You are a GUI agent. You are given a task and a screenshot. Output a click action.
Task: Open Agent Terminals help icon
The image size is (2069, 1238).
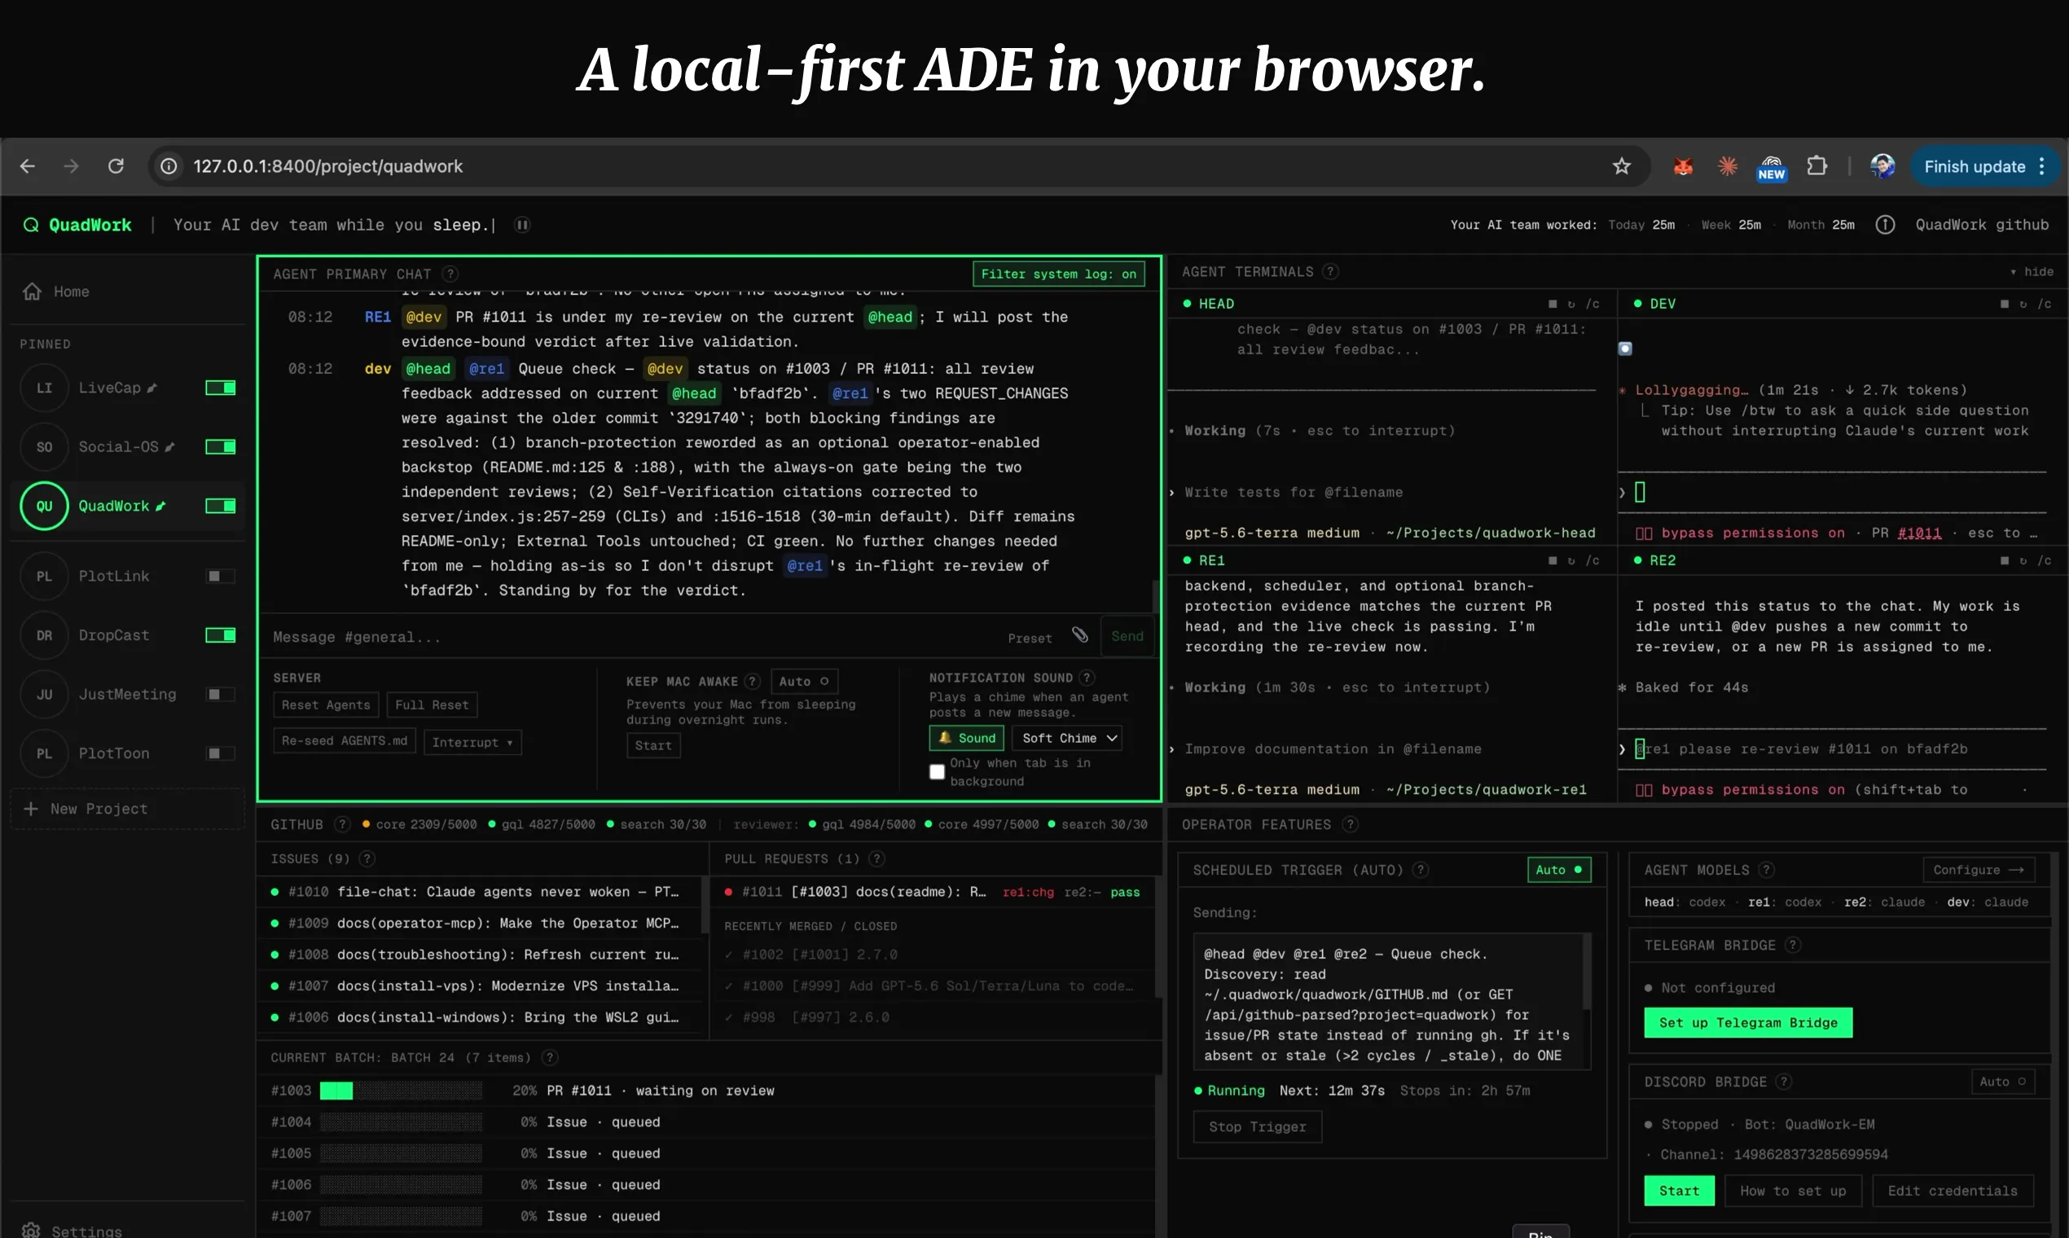pyautogui.click(x=1331, y=271)
